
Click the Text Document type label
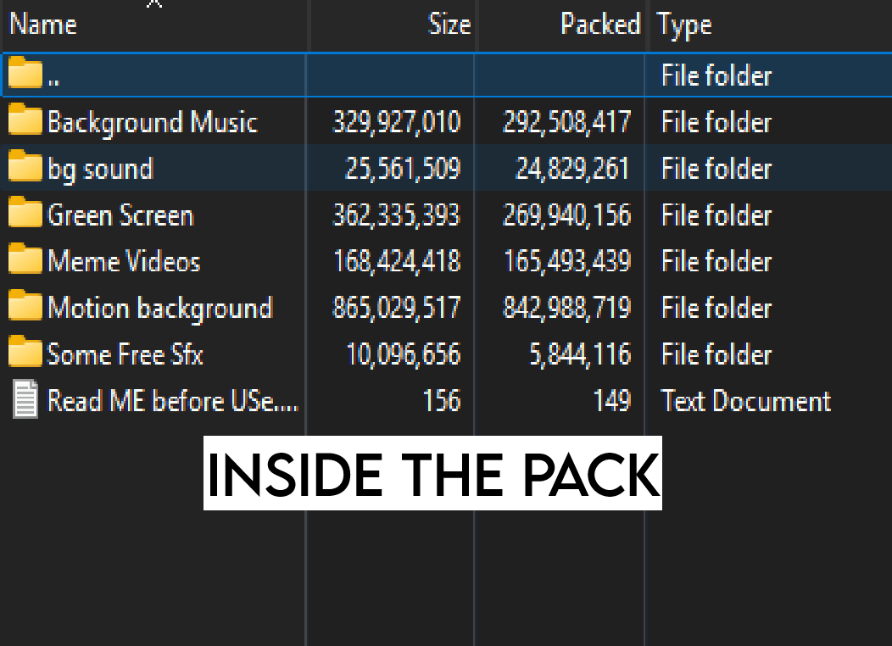point(745,400)
